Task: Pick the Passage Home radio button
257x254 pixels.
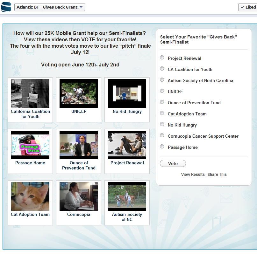Action: tap(162, 147)
